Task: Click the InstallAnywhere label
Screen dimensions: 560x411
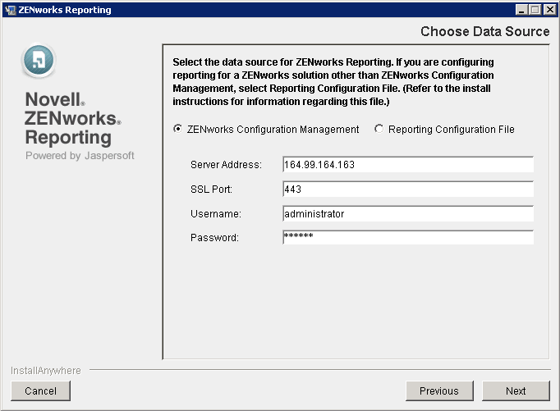Action: [x=46, y=371]
